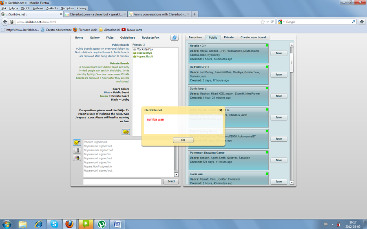The image size is (367, 229).
Task: Open Skype from the taskbar
Action: [54, 225]
